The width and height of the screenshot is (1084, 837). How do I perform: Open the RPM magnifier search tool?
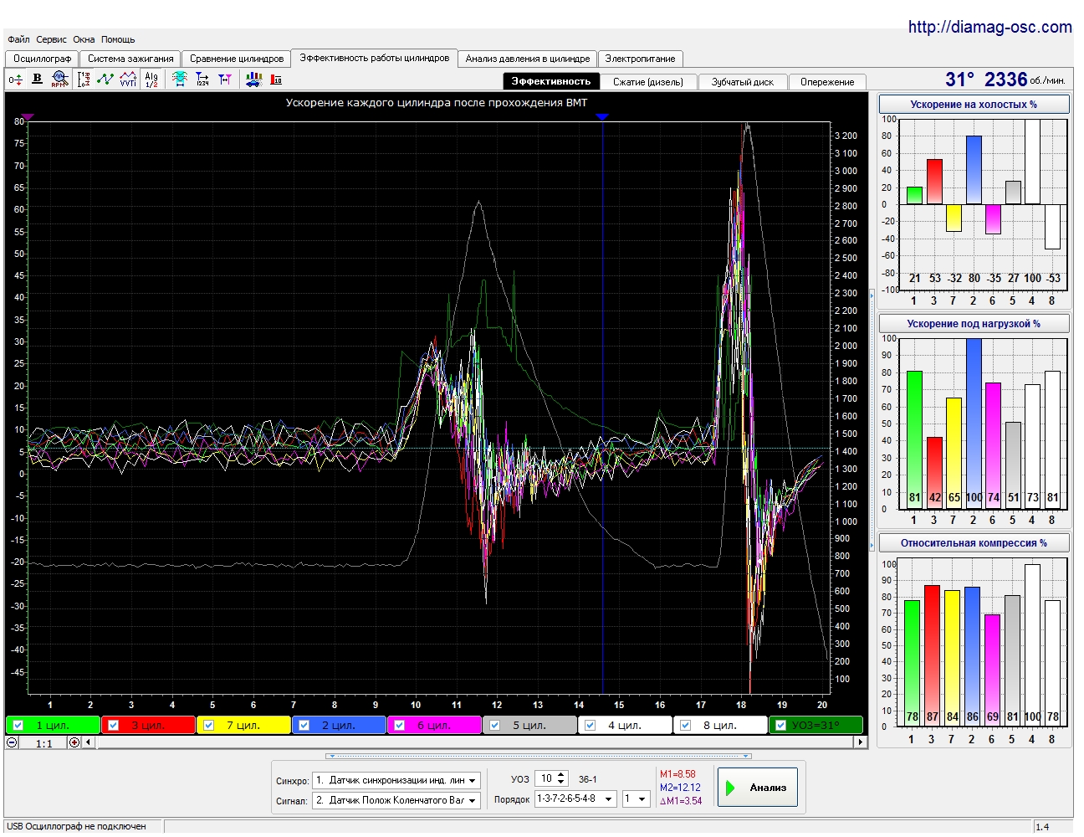(59, 80)
